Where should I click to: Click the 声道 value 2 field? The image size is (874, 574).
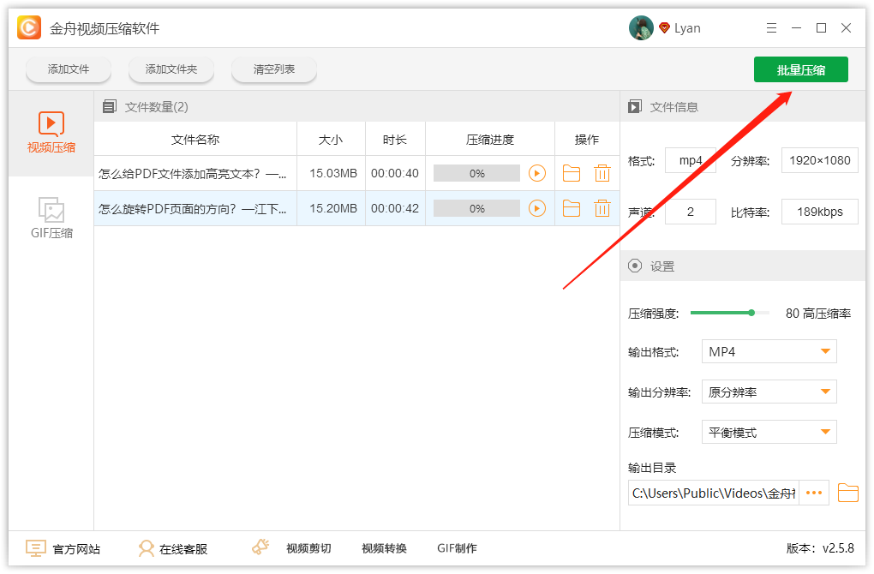coord(691,212)
